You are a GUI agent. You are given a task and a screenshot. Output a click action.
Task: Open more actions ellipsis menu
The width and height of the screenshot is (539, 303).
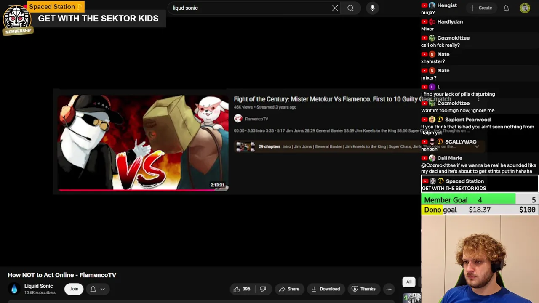[389, 289]
